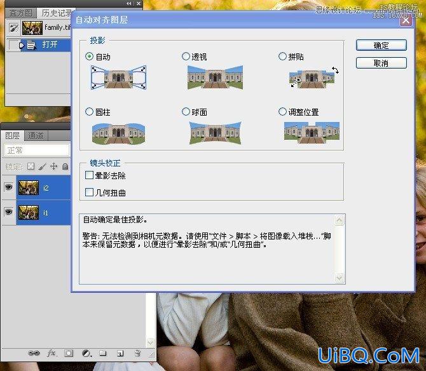Click the lock position icon
Screen dimensions: 426x371
tap(54, 166)
